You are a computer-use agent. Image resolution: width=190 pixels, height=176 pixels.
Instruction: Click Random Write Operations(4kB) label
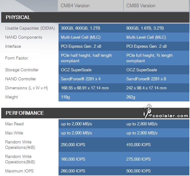20,145
